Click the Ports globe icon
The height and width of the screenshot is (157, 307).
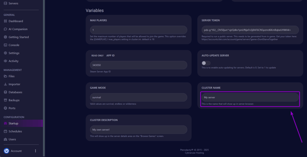click(5, 108)
